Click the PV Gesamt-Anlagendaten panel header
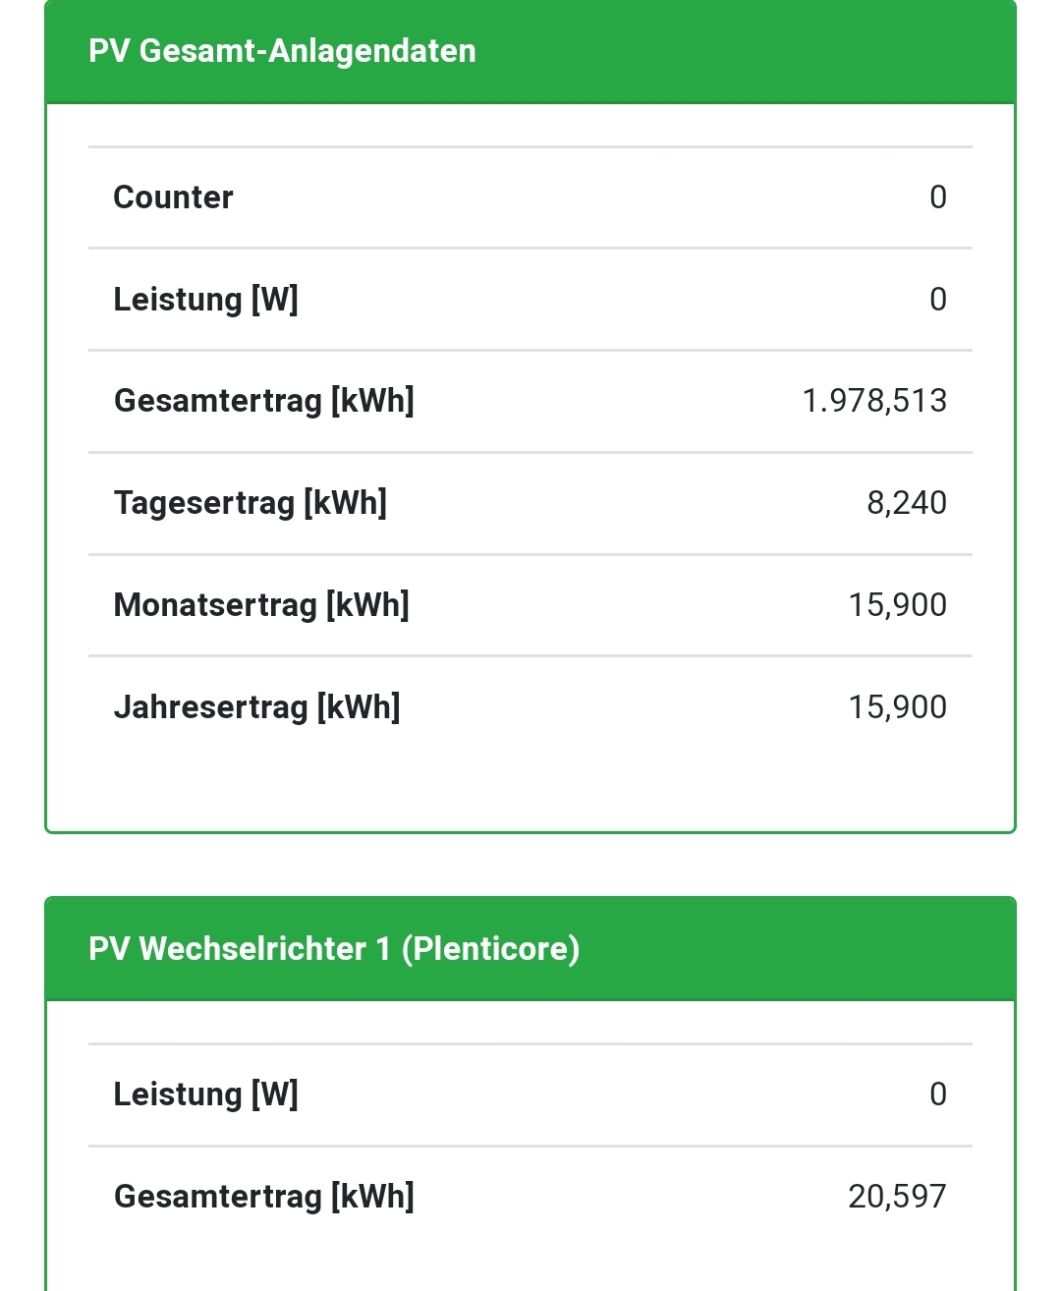This screenshot has height=1291, width=1061. click(282, 51)
